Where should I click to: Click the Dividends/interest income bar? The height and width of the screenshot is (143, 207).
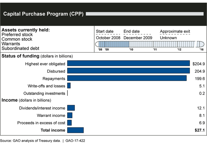pos(71,108)
